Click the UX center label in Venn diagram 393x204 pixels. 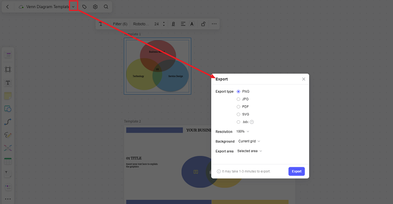click(x=157, y=69)
